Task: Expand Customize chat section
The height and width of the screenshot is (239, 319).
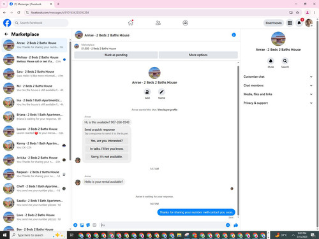Action: pos(278,76)
